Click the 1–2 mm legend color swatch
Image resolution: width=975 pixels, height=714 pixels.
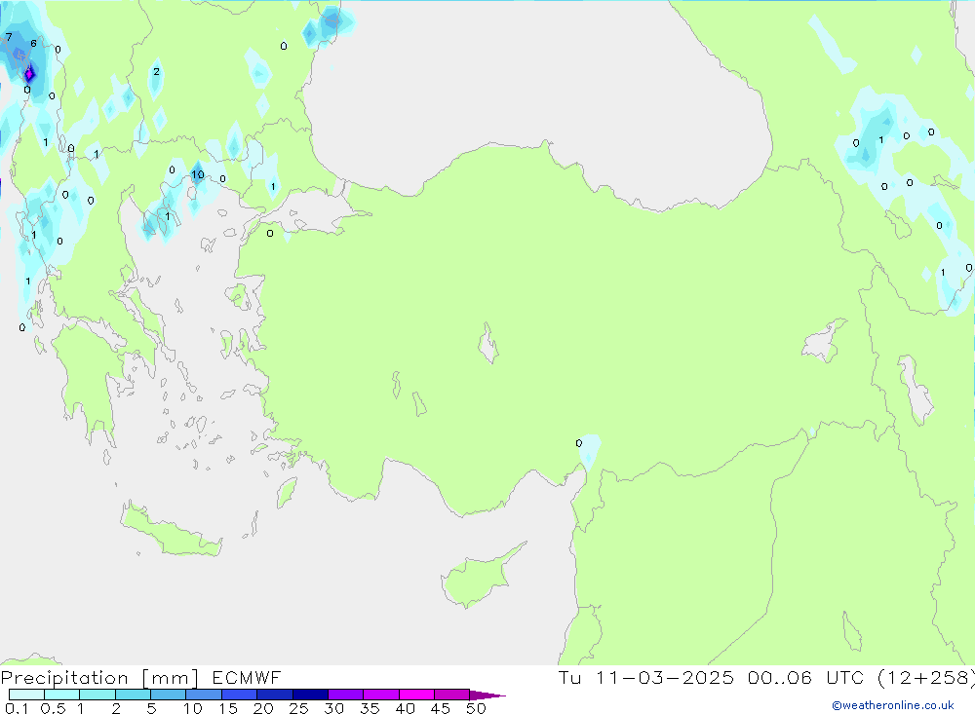(97, 695)
